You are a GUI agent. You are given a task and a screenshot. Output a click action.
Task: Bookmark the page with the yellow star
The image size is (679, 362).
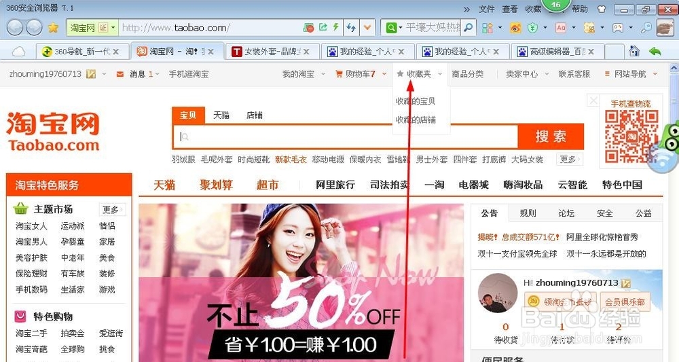pos(53,28)
